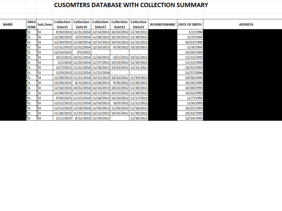This screenshot has height=211, width=282.
Task: Select the ADDRESS column header
Action: coord(243,24)
